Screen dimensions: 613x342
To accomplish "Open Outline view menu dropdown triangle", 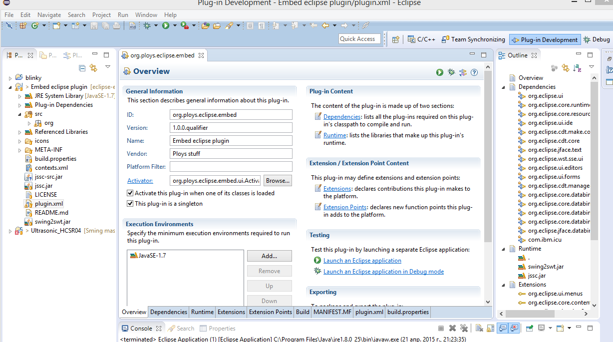I will (x=591, y=67).
